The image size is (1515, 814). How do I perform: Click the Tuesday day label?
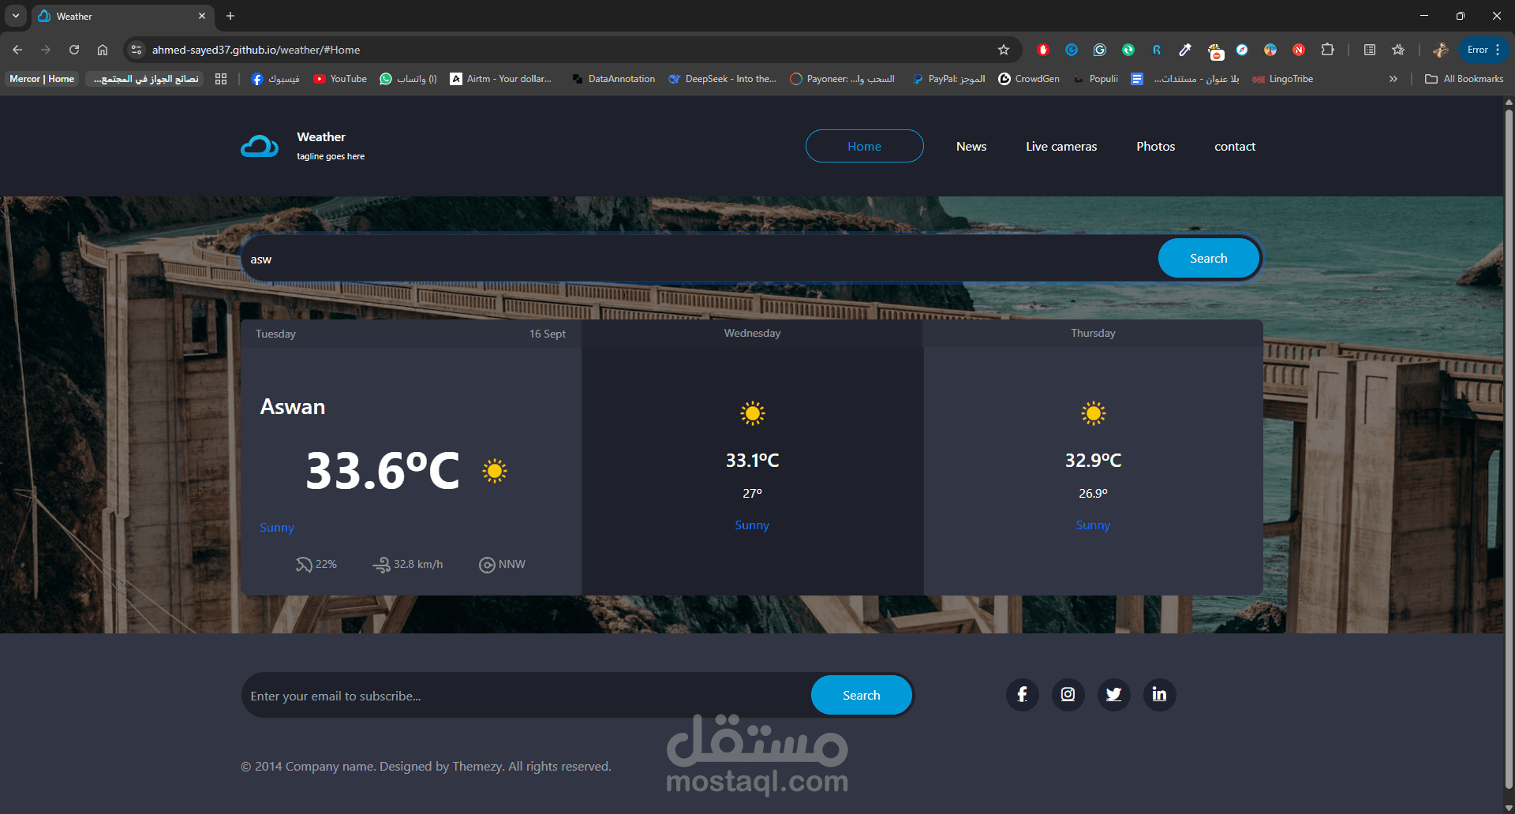(275, 334)
